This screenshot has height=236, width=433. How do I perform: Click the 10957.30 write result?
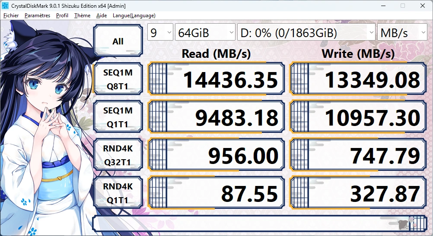(358, 117)
